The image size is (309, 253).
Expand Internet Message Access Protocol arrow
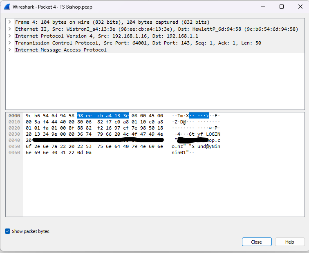pyautogui.click(x=9, y=50)
